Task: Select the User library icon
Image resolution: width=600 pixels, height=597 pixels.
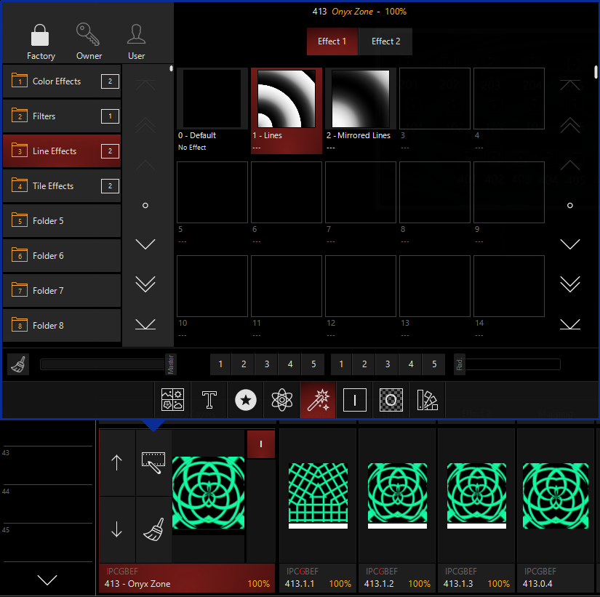Action: (x=136, y=34)
